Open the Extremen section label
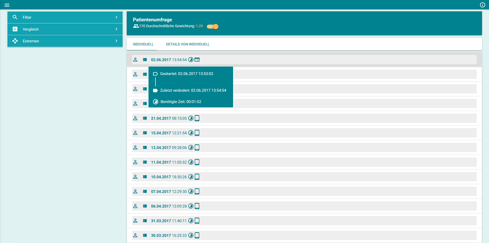Image resolution: width=489 pixels, height=243 pixels. click(31, 41)
